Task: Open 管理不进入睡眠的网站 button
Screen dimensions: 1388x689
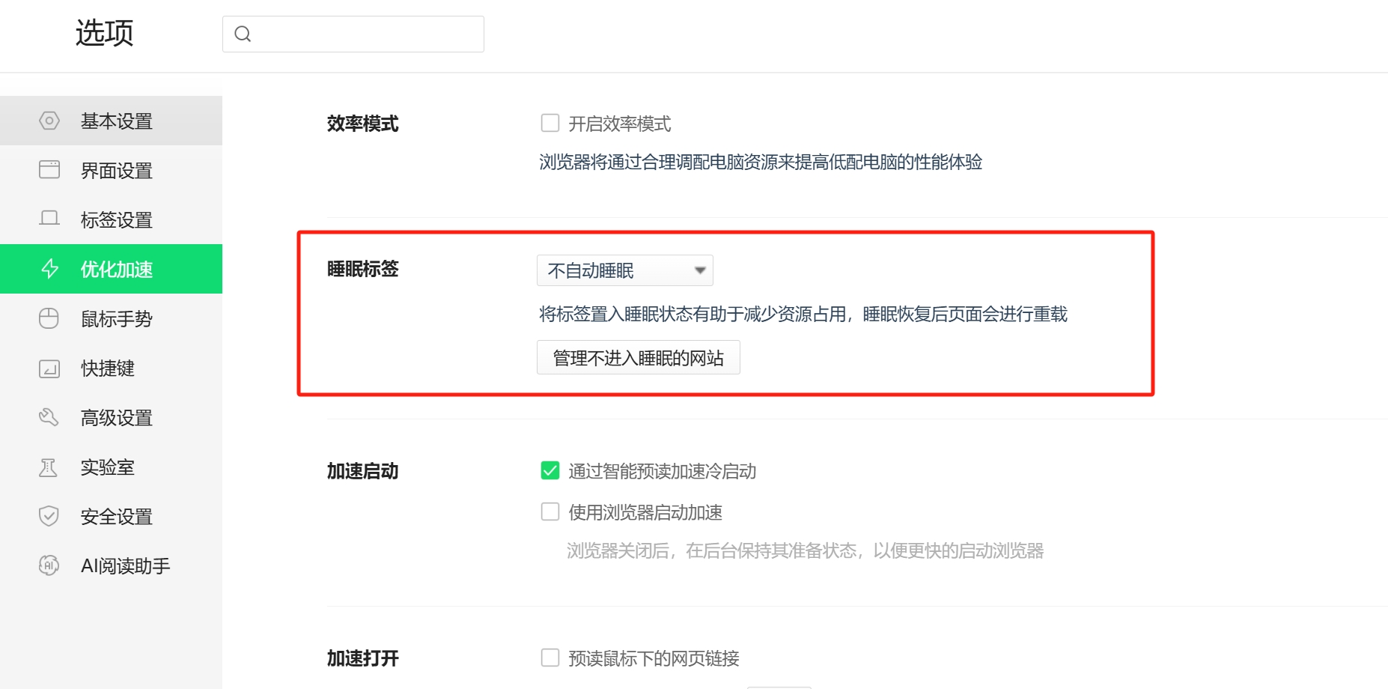Action: [639, 357]
